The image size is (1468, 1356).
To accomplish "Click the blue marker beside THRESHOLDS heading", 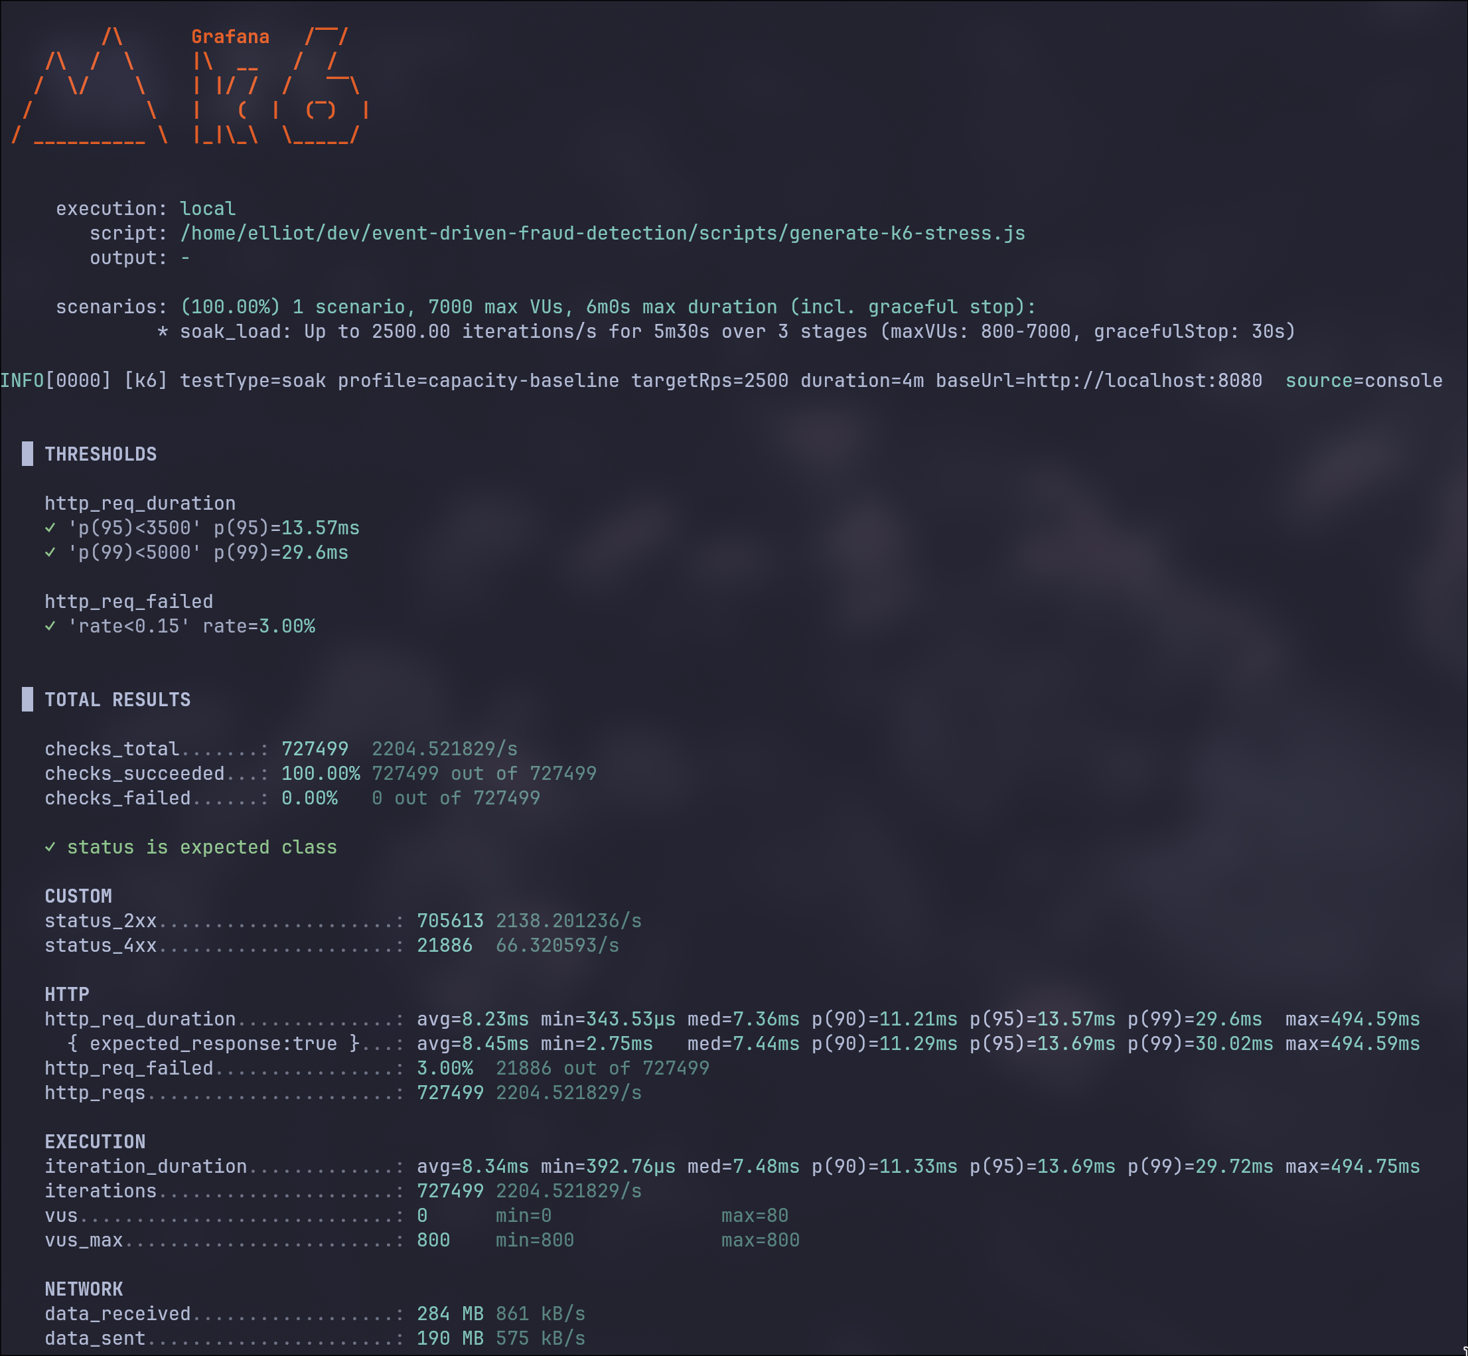I will pyautogui.click(x=27, y=453).
